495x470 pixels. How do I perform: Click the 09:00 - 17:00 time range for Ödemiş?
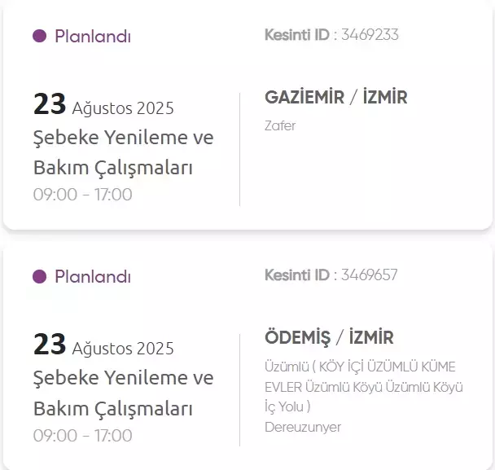(82, 436)
